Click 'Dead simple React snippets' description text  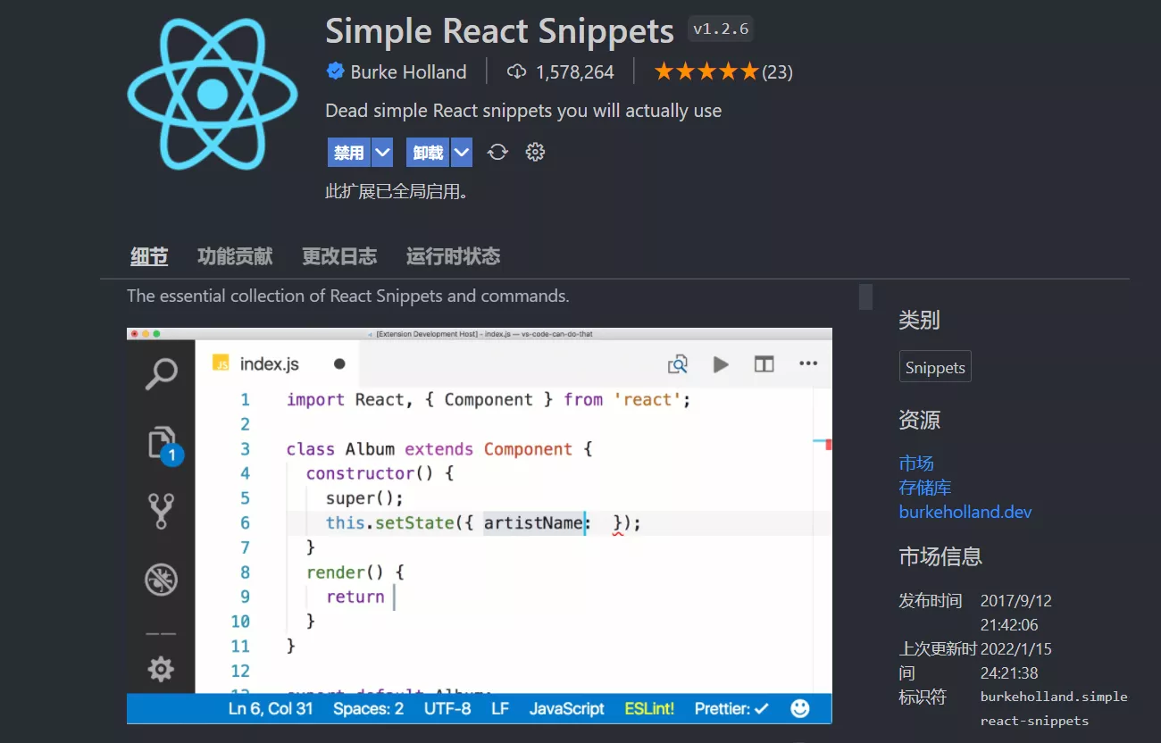coord(523,111)
